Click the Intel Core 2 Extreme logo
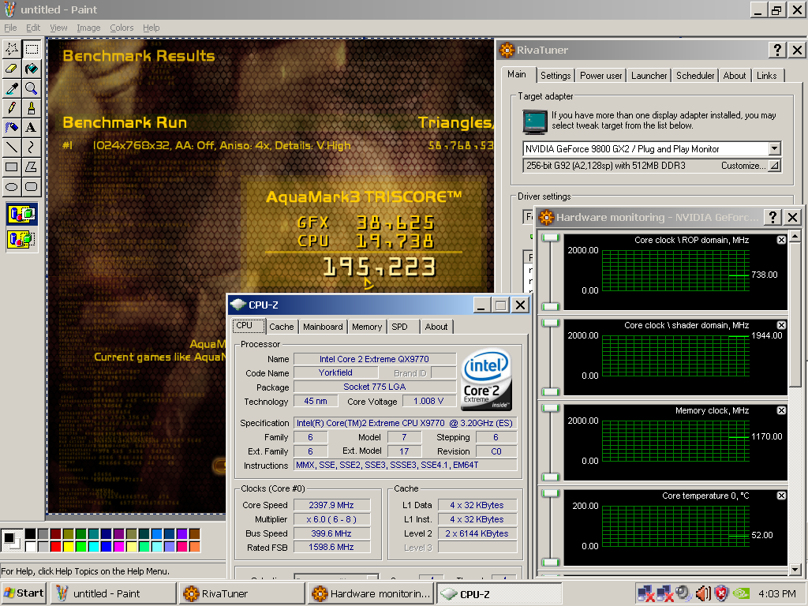 point(486,380)
